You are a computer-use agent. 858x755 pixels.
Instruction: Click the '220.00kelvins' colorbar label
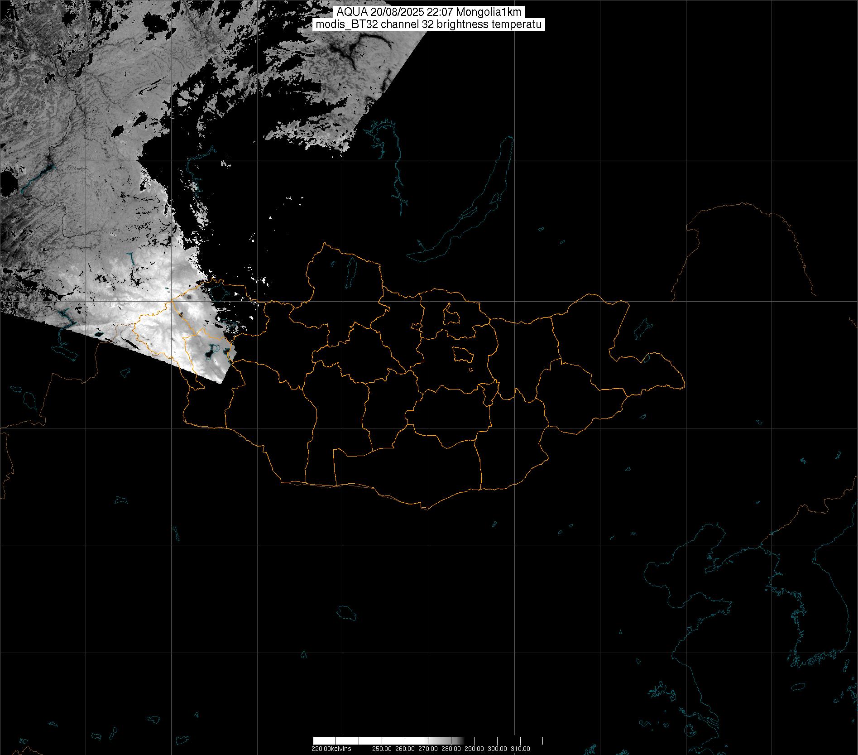(x=331, y=749)
